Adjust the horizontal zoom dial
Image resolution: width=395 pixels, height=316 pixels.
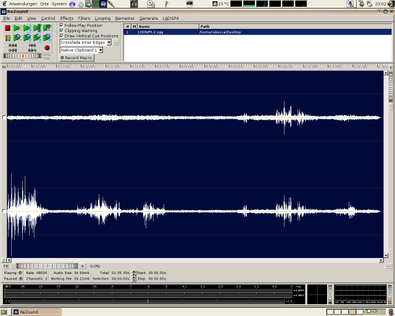click(47, 266)
